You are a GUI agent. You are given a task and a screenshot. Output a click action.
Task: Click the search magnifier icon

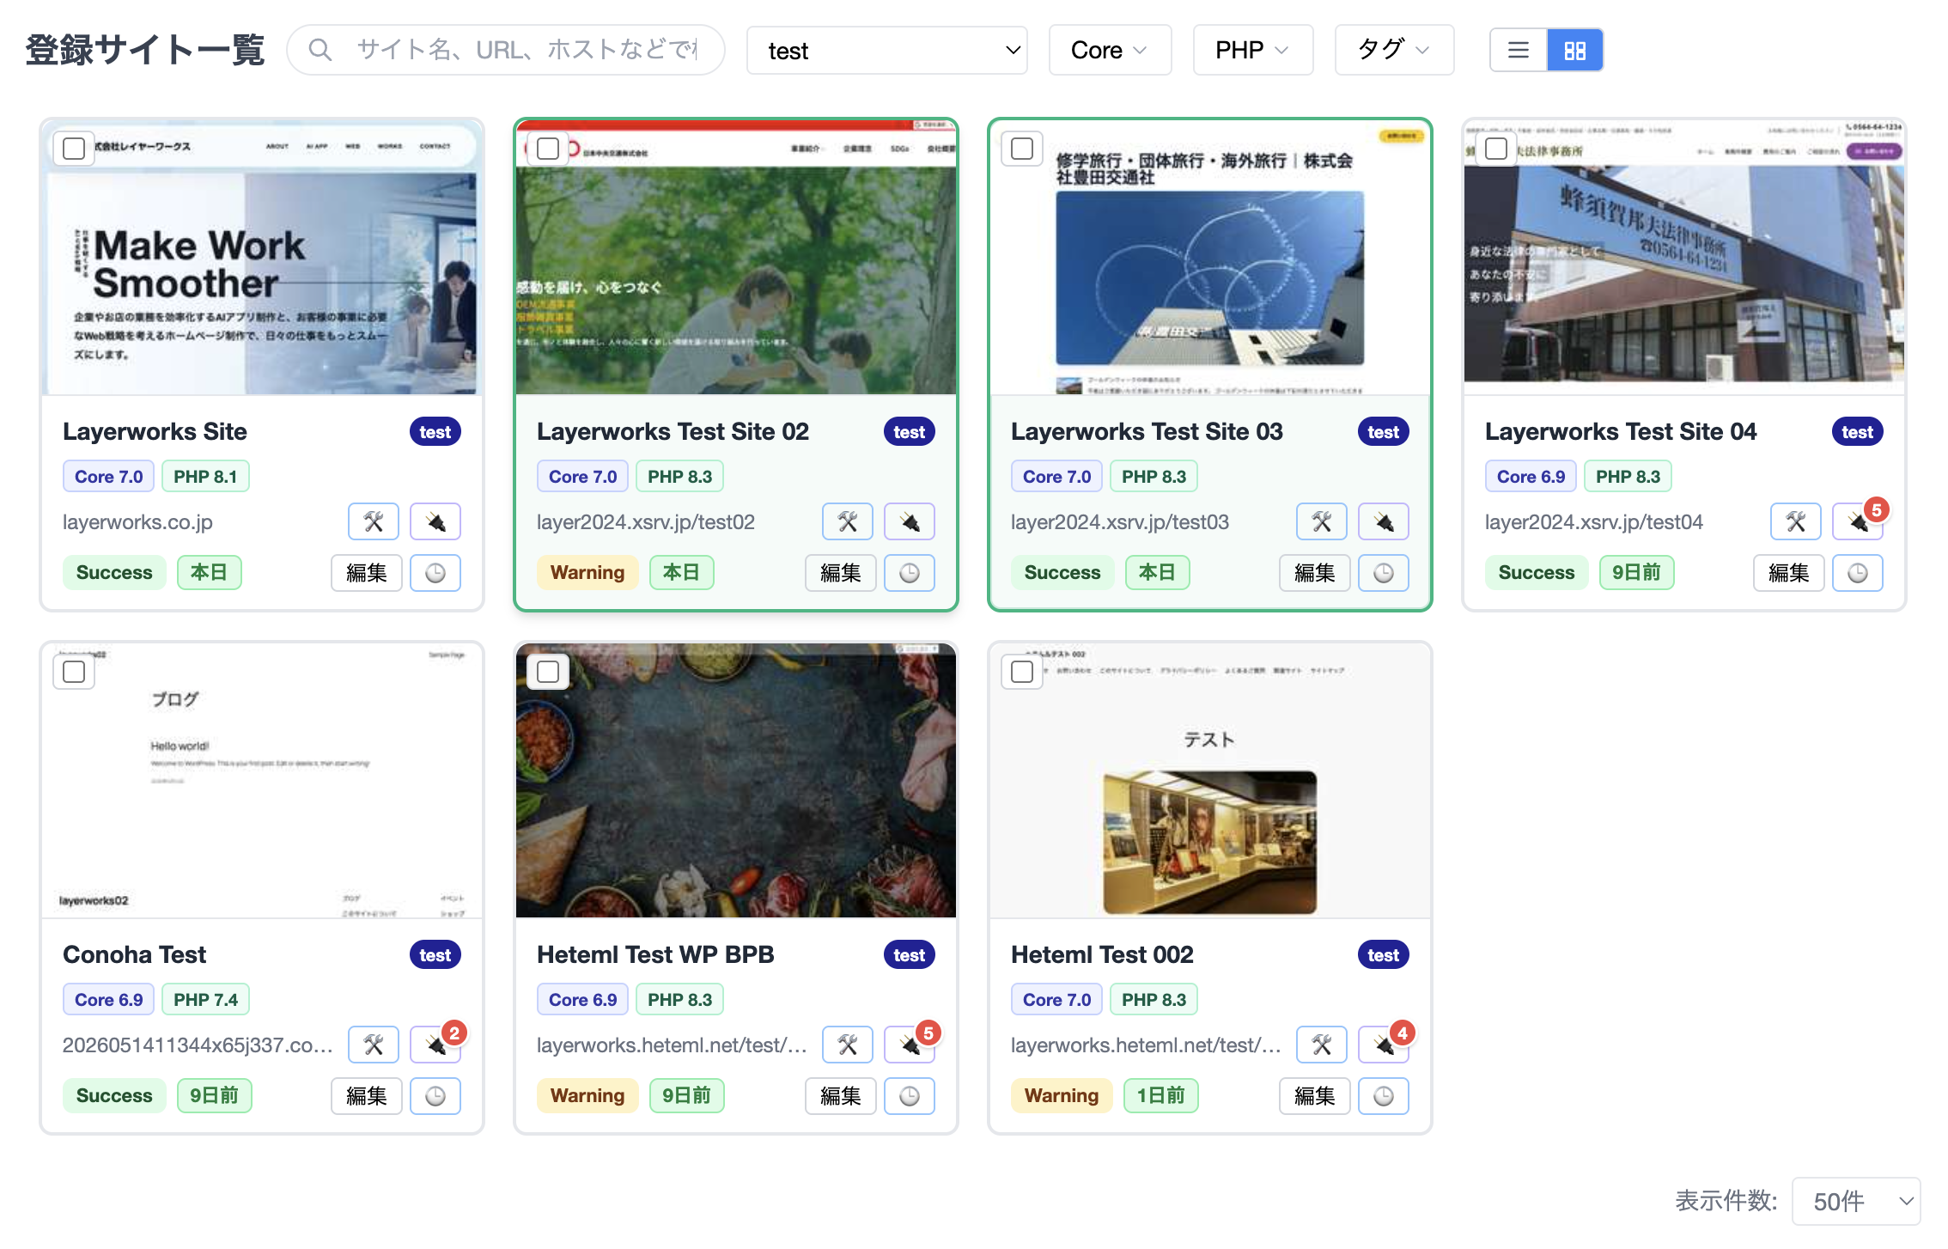(320, 50)
